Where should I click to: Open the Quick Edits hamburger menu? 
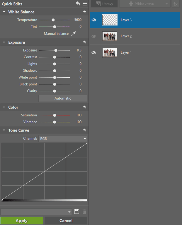85,4
